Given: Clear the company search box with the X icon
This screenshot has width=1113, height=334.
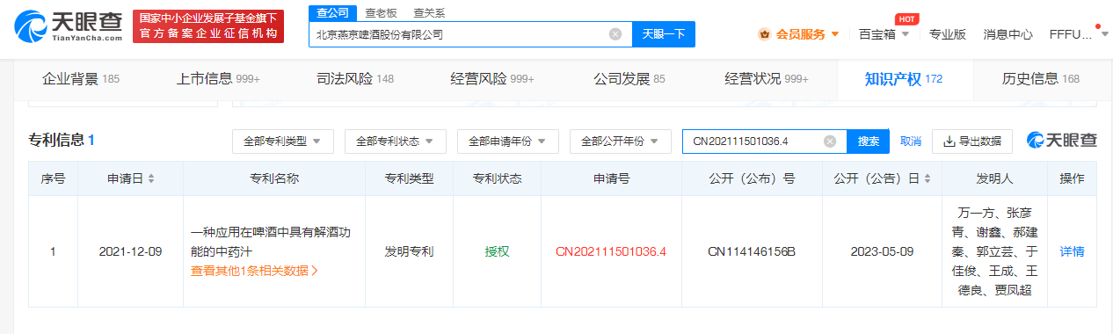Looking at the screenshot, I should pyautogui.click(x=615, y=34).
